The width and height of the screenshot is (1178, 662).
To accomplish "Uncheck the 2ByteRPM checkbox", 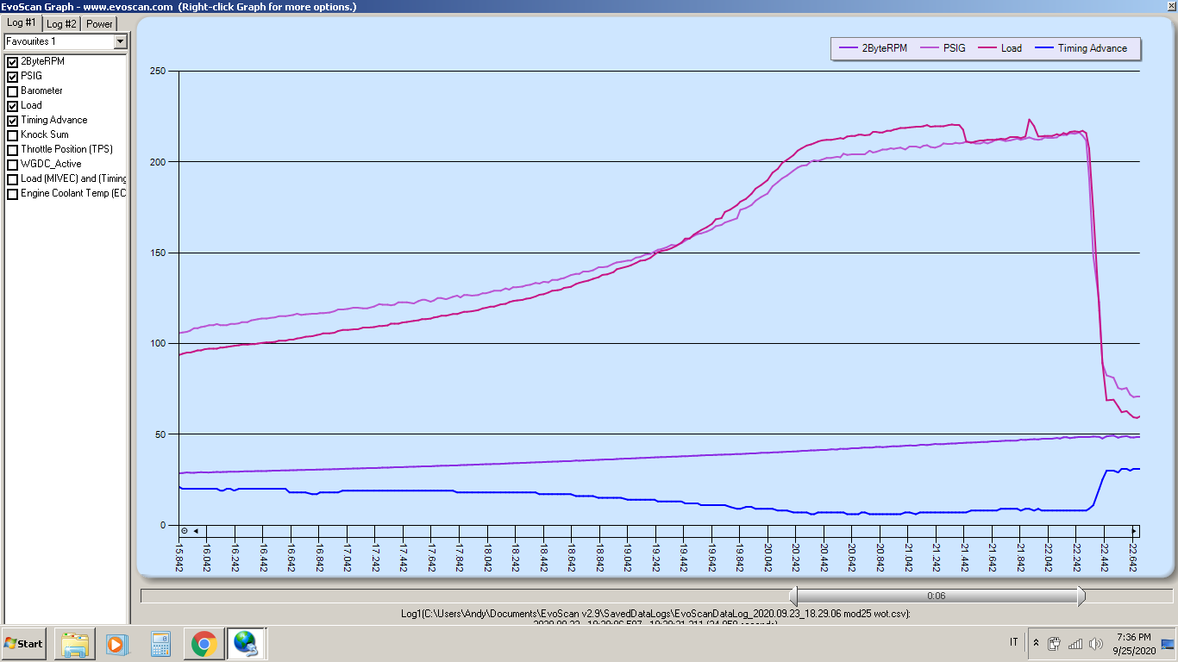I will pos(13,62).
